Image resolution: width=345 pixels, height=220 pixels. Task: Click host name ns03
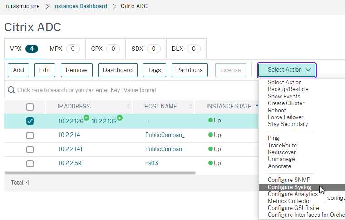151,163
